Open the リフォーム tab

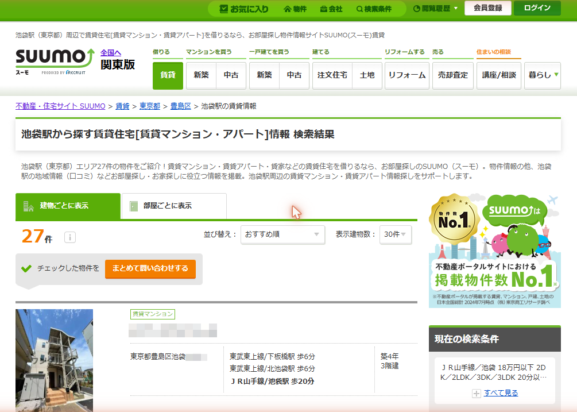[407, 75]
